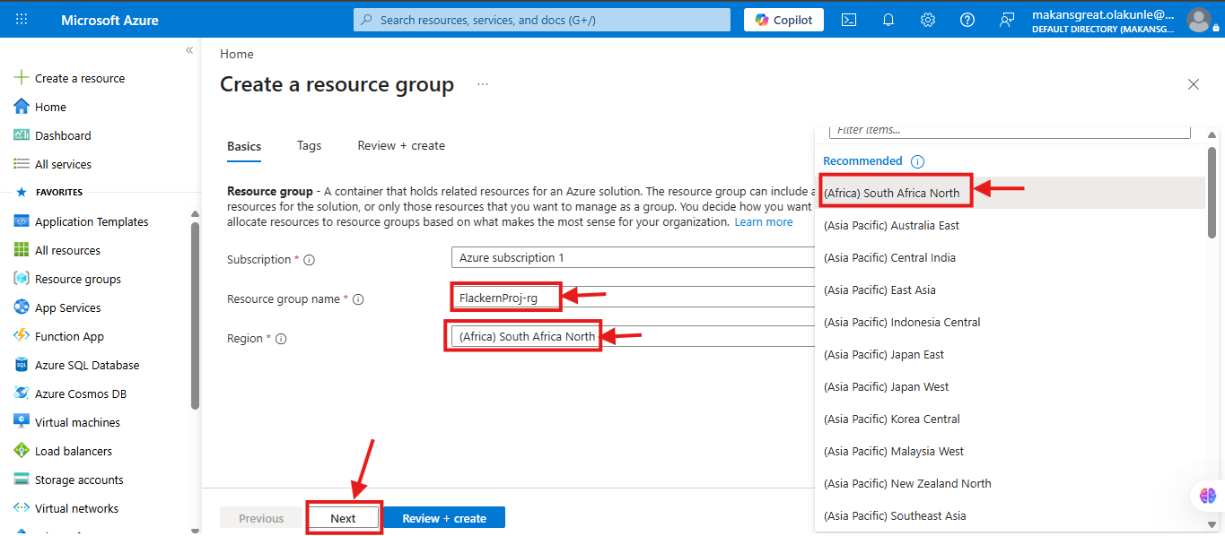Open the feedback icon in header

click(1007, 20)
